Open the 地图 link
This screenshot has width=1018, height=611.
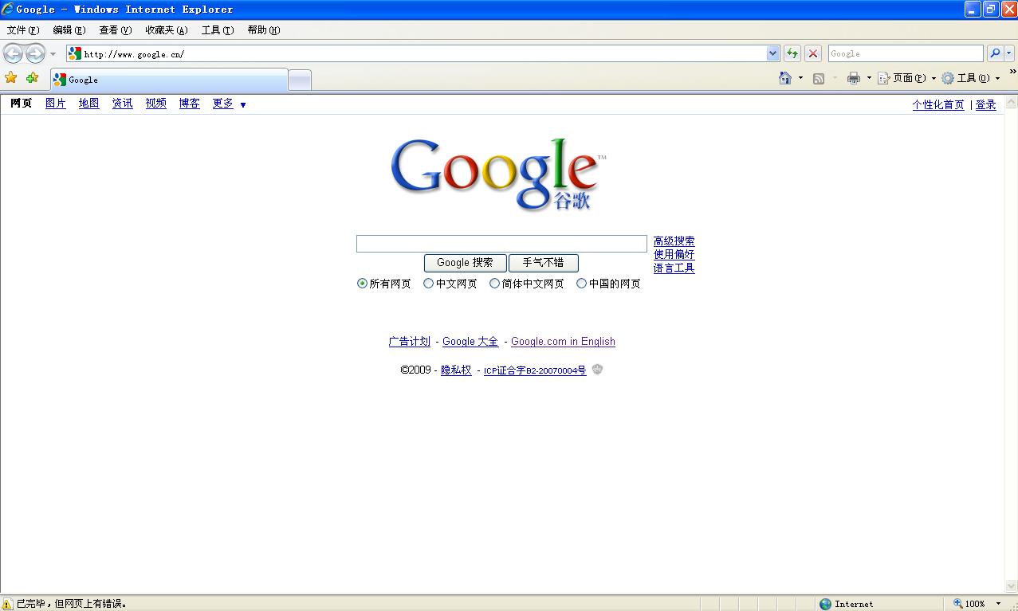(89, 104)
